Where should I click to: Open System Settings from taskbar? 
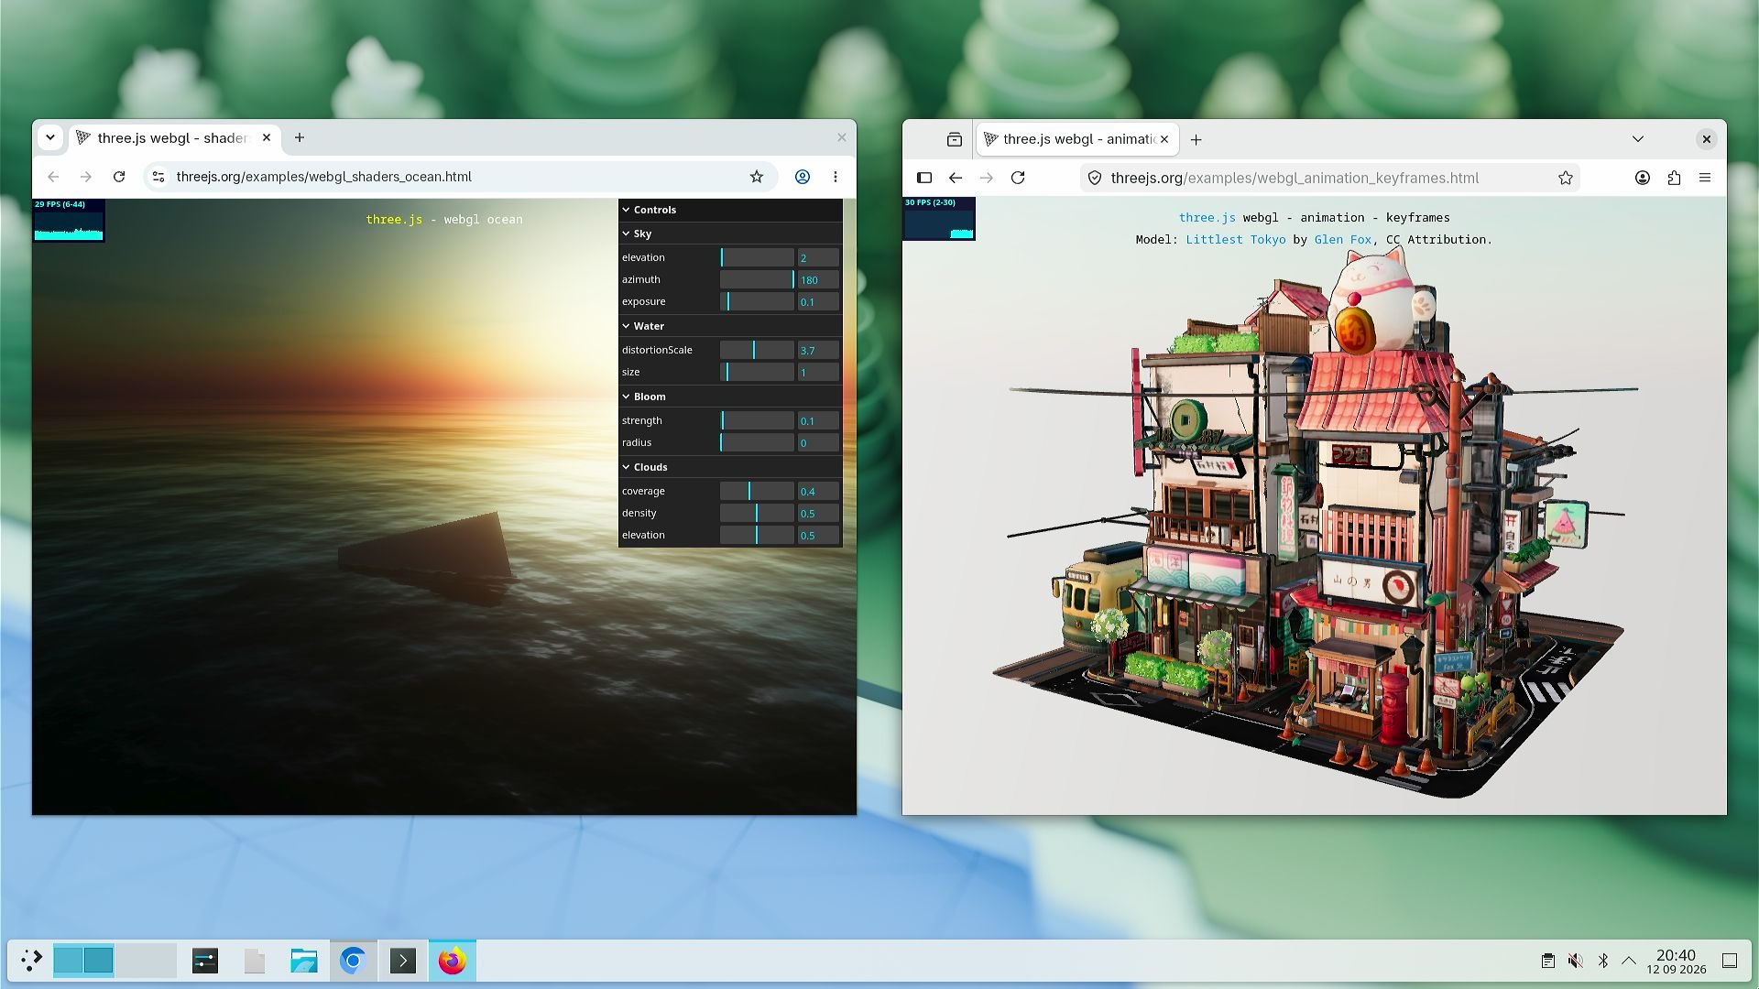(205, 961)
